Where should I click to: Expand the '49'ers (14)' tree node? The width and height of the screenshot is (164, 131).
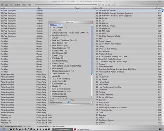coord(51,30)
